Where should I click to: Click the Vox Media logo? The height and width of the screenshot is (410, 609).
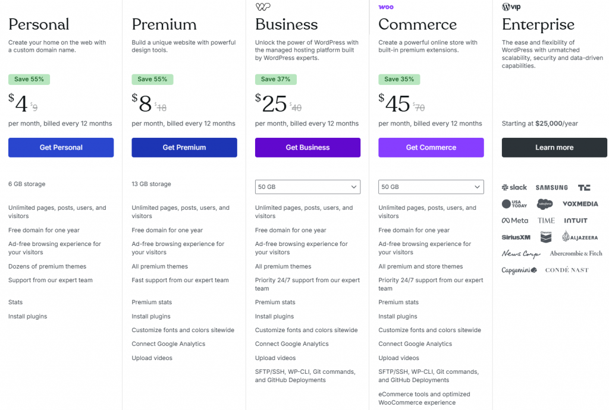point(580,204)
